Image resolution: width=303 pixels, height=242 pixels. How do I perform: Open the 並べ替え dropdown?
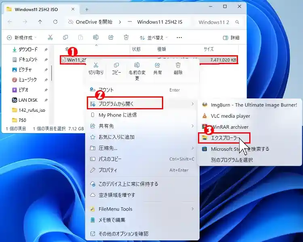(x=154, y=38)
